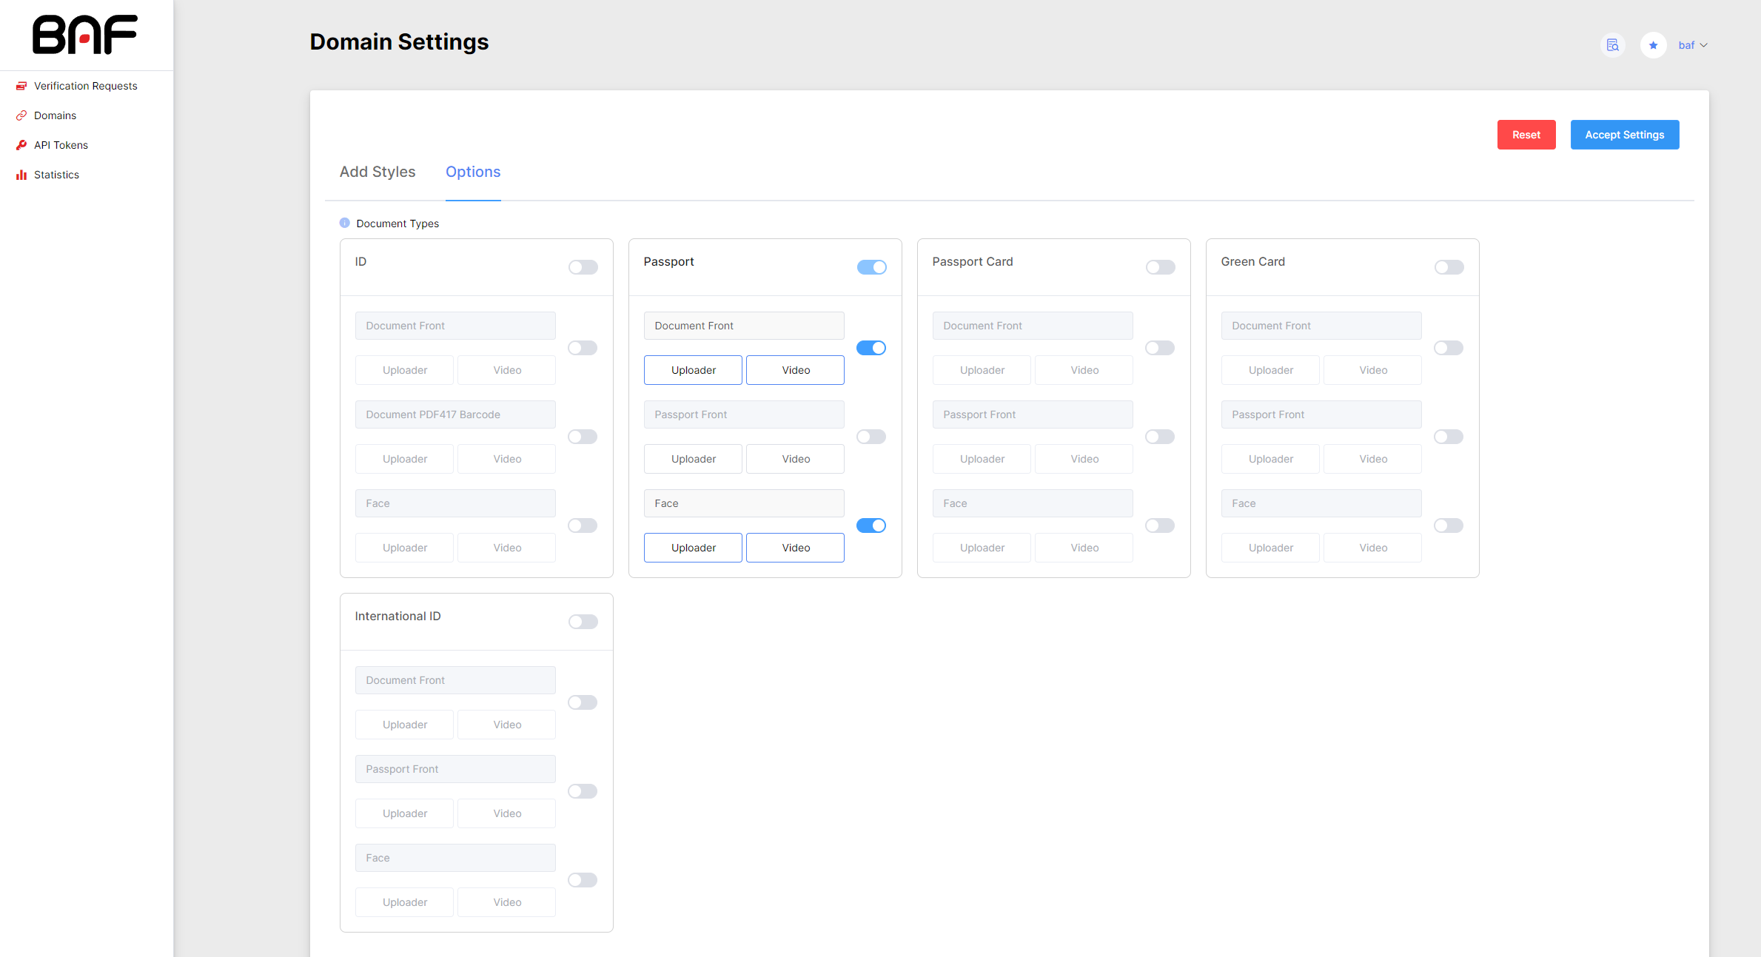Screen dimensions: 1761x957
Task: Click the Verification Requests sidebar icon
Action: 21,86
